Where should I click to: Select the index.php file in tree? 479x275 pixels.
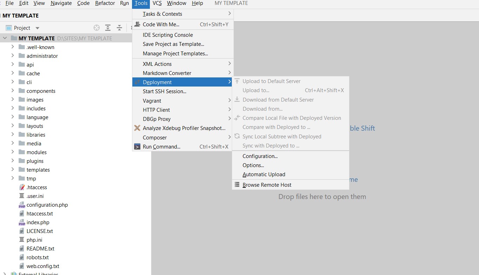[x=37, y=222]
